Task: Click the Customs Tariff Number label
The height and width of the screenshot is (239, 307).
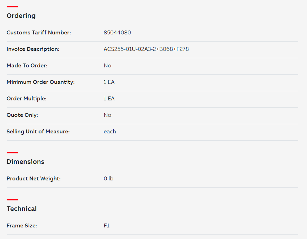Action: 39,33
